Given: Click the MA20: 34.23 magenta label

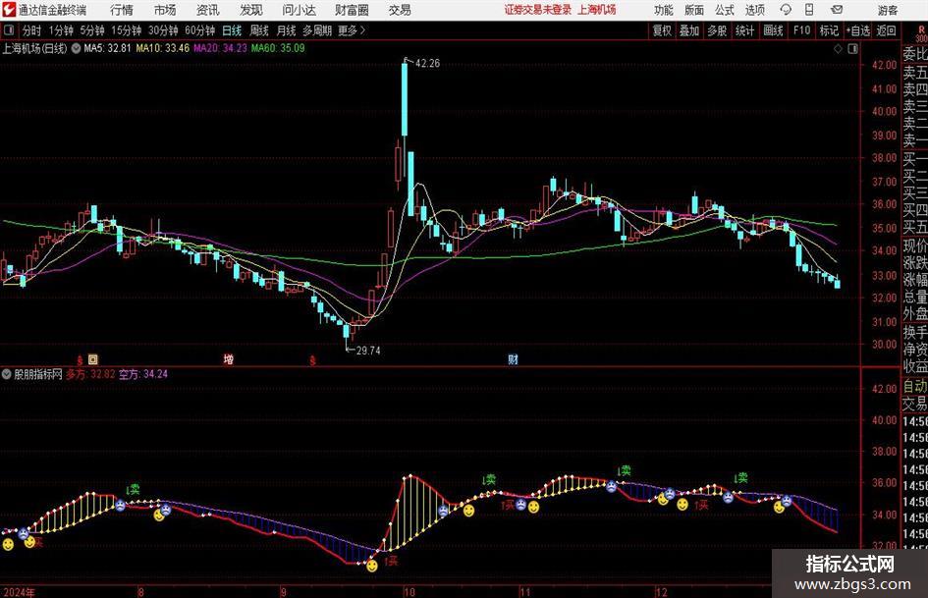Looking at the screenshot, I should tap(220, 48).
